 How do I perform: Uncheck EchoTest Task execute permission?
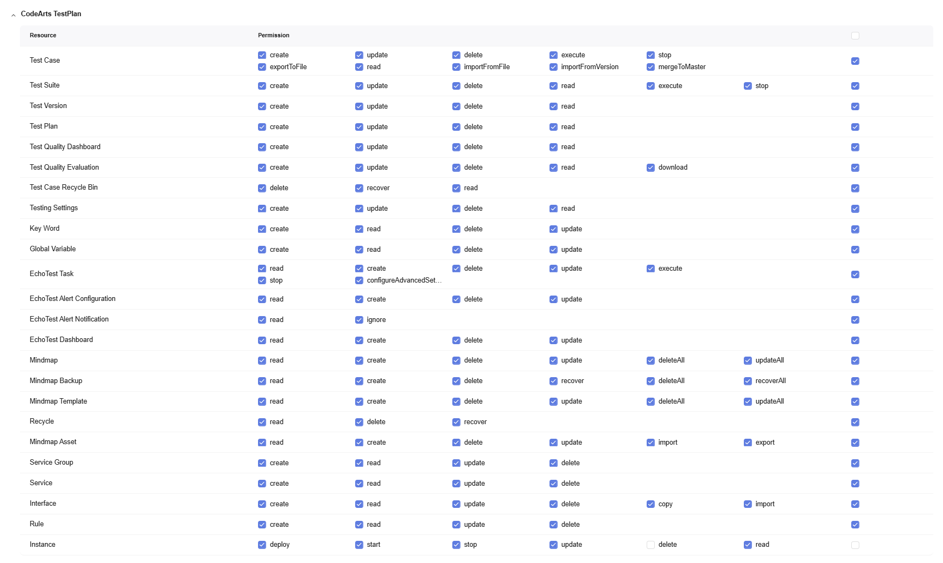tap(650, 269)
